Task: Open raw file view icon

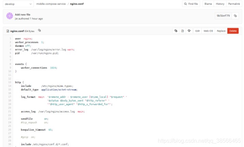Action: pyautogui.click(x=182, y=31)
